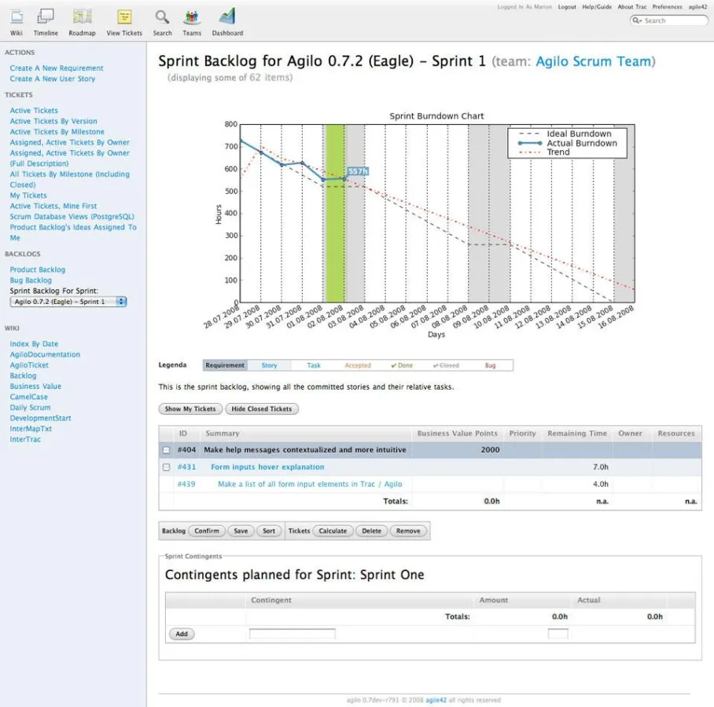Image resolution: width=714 pixels, height=707 pixels.
Task: Select the Story tab in the legend
Action: pos(270,364)
